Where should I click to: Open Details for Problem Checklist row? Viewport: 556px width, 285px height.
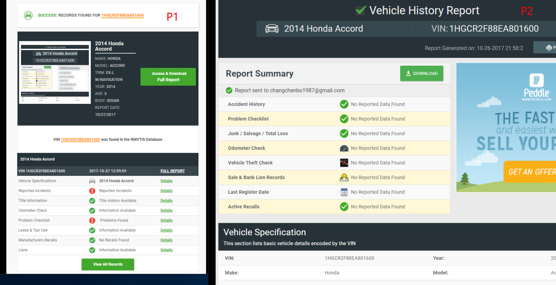[166, 220]
